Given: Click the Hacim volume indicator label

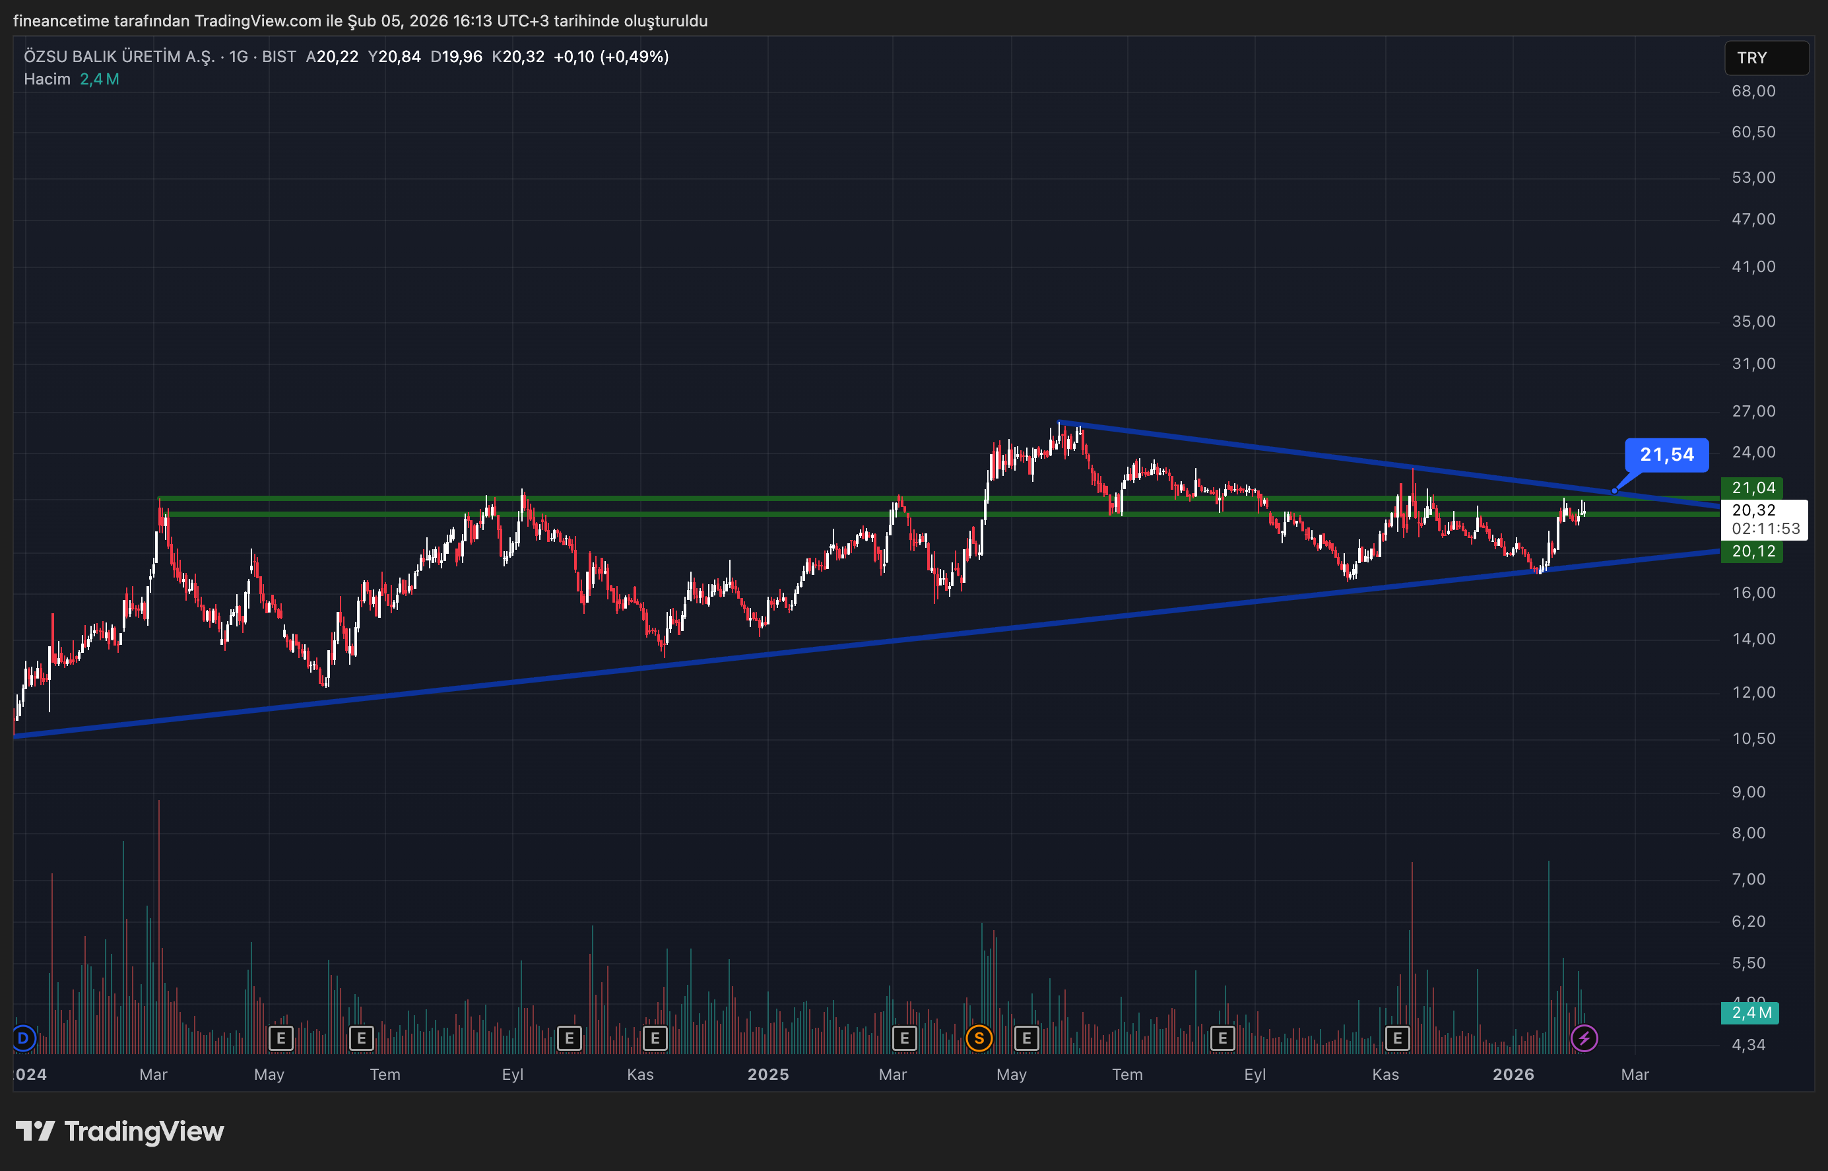Looking at the screenshot, I should tap(46, 79).
